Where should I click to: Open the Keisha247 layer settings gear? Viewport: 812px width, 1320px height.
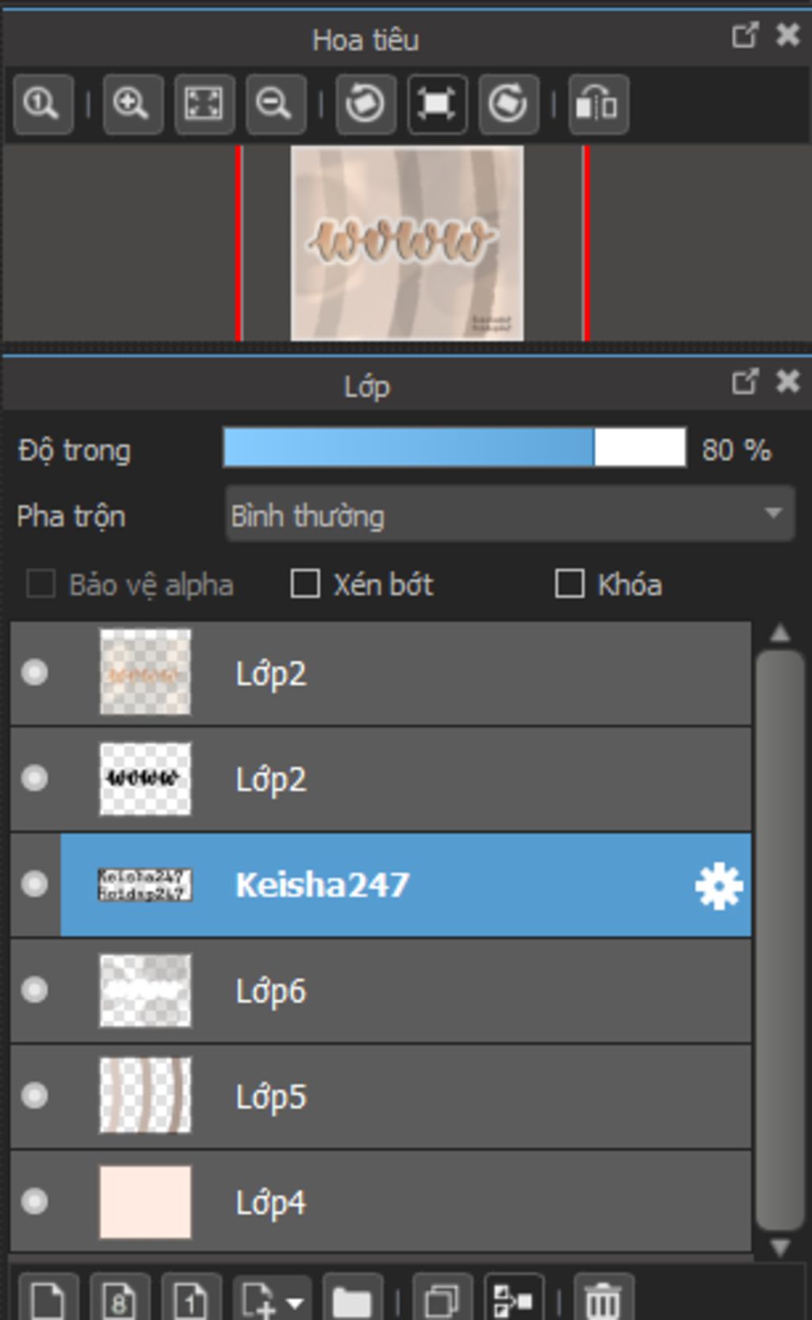[718, 885]
